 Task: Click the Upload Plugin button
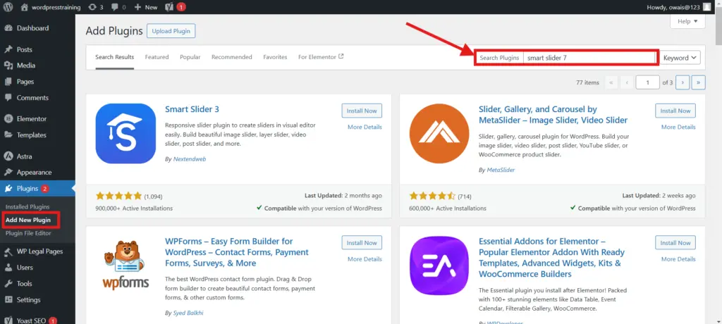coord(171,31)
